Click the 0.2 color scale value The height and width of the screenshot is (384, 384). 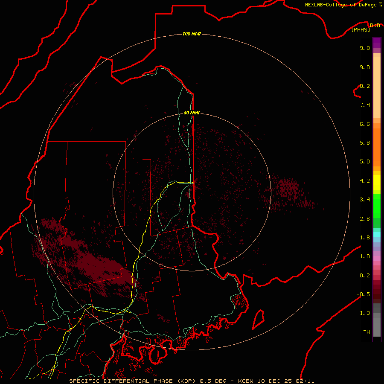[x=365, y=276]
